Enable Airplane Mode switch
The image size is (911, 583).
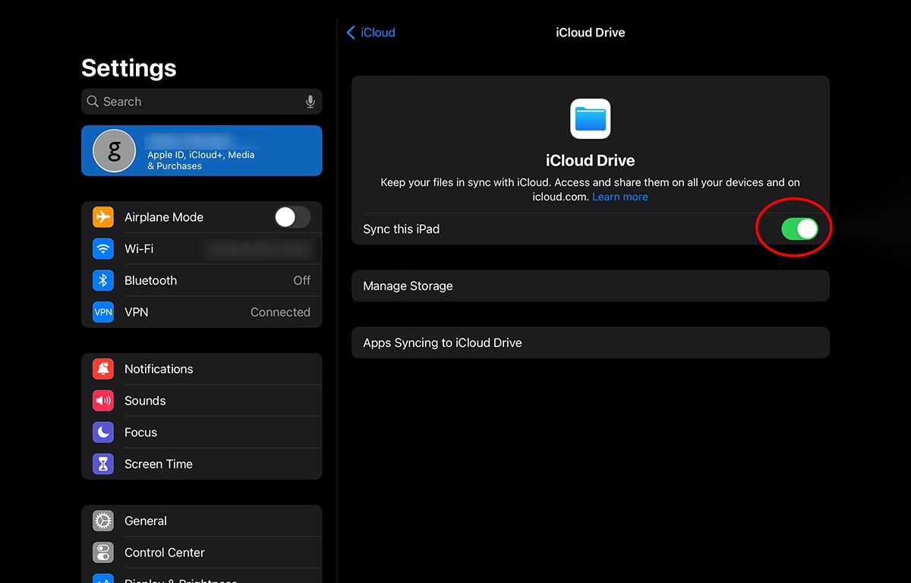[x=292, y=217]
